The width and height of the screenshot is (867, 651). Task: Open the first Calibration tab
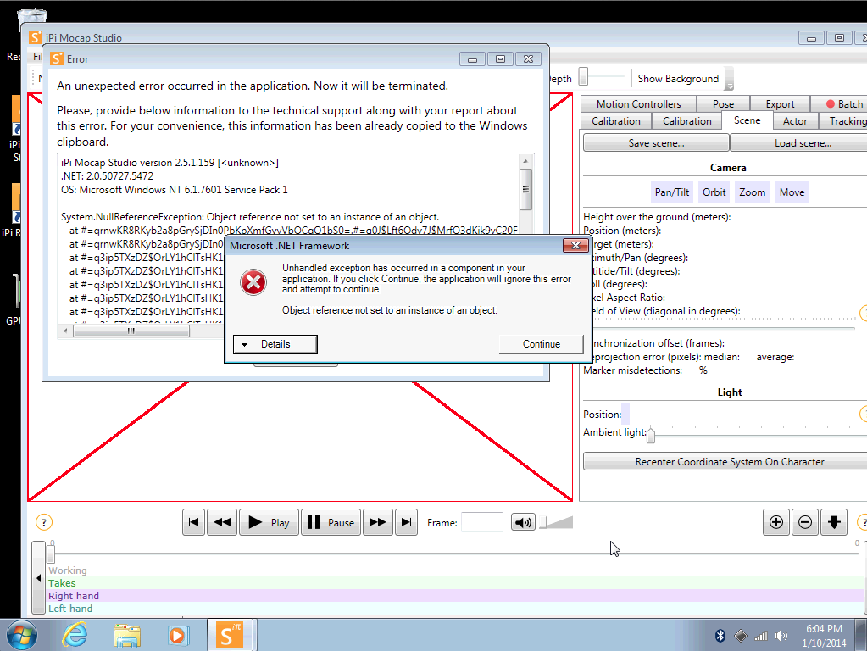pyautogui.click(x=616, y=121)
